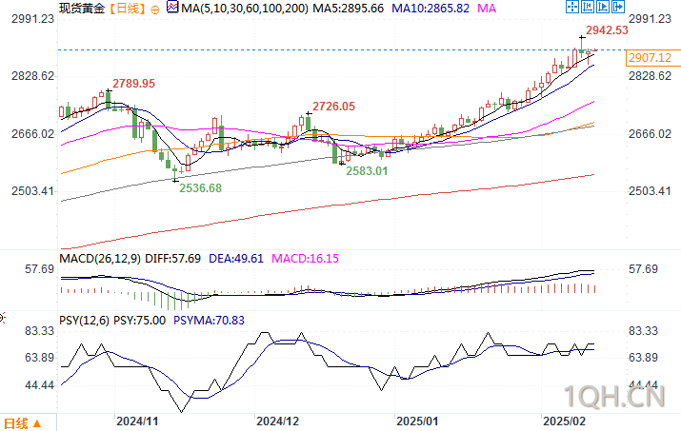Click the 2025/02 date marker
681x431 pixels.
point(564,421)
